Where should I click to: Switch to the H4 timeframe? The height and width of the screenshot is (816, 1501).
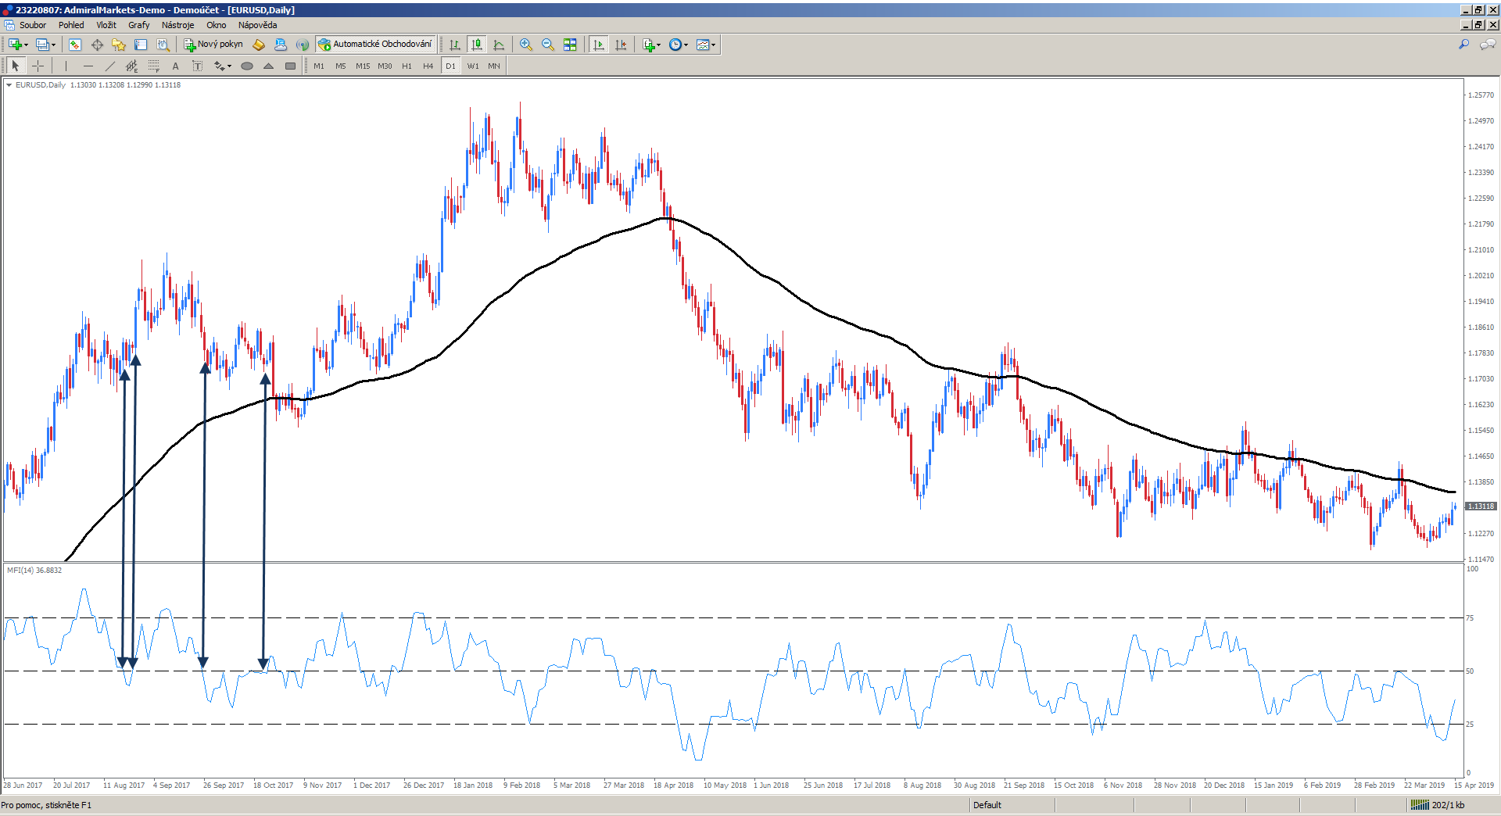click(x=428, y=66)
